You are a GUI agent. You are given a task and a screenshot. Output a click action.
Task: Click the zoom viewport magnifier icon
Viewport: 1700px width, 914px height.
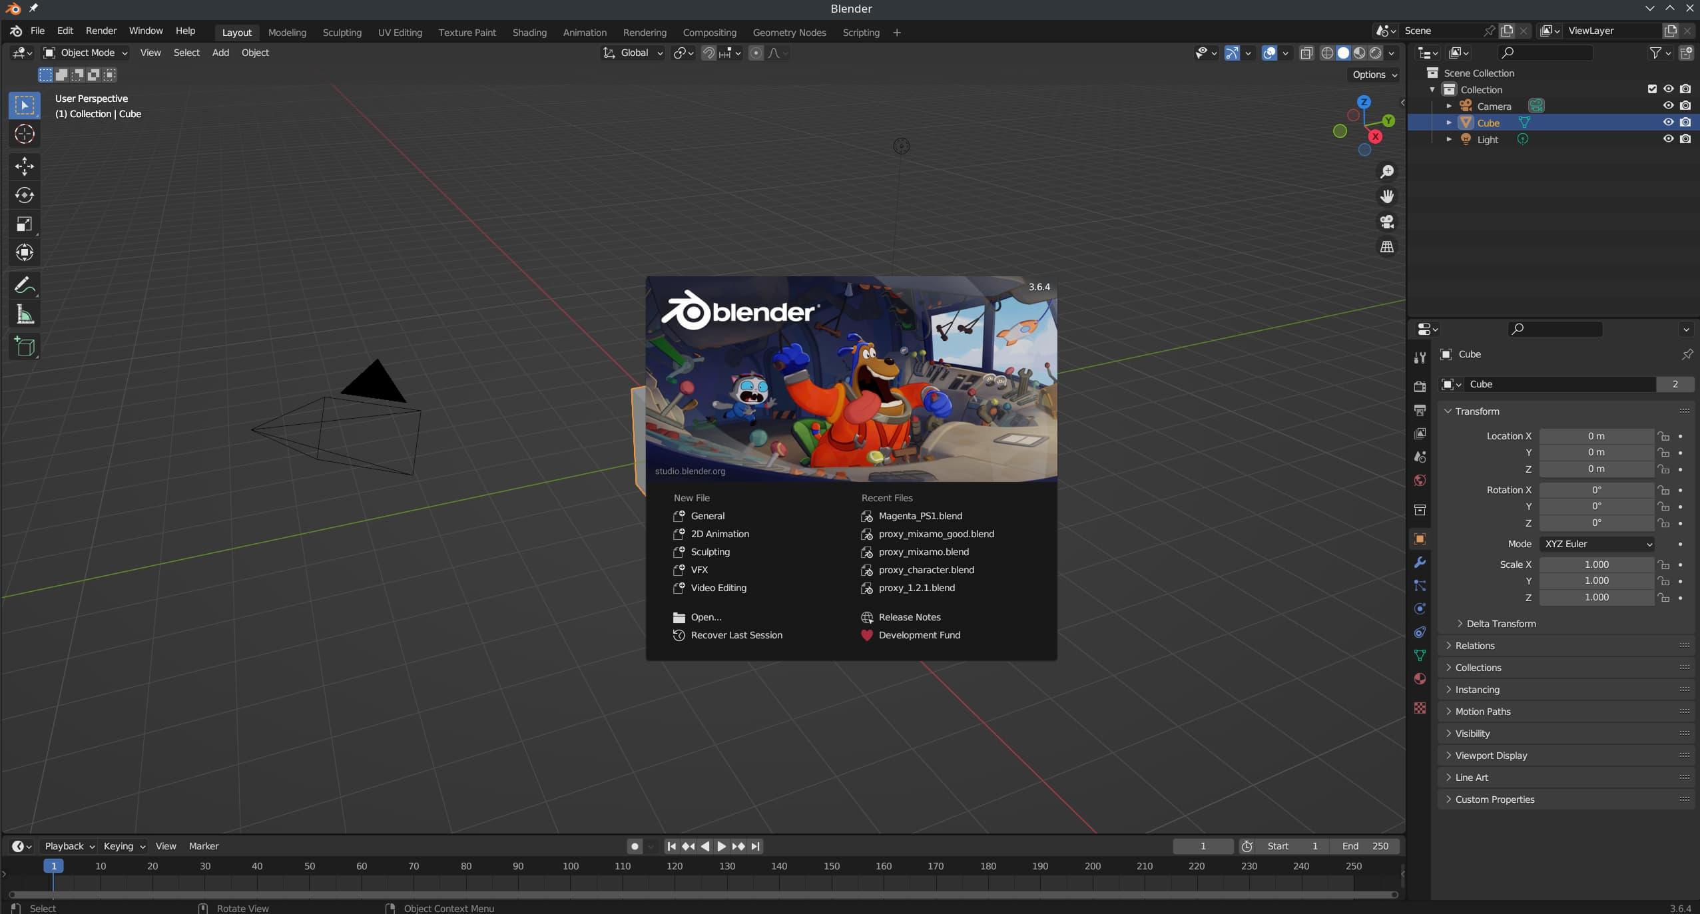[1387, 172]
